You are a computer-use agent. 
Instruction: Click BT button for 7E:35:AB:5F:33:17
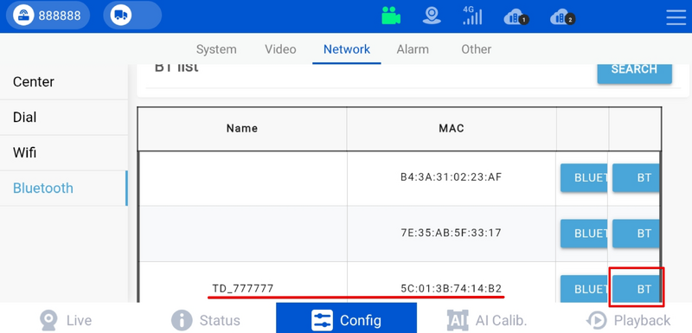(x=636, y=234)
